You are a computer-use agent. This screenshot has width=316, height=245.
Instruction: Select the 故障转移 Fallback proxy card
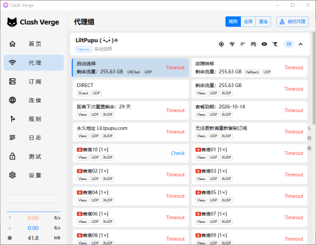[249, 67]
